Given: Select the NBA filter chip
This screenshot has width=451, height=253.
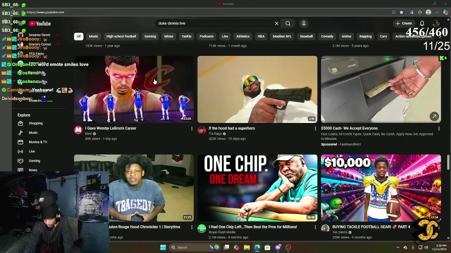Looking at the screenshot, I should (x=261, y=37).
